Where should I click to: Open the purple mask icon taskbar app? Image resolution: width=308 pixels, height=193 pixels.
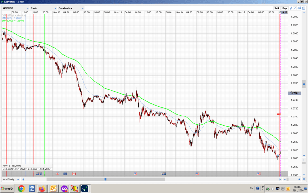tap(64, 189)
